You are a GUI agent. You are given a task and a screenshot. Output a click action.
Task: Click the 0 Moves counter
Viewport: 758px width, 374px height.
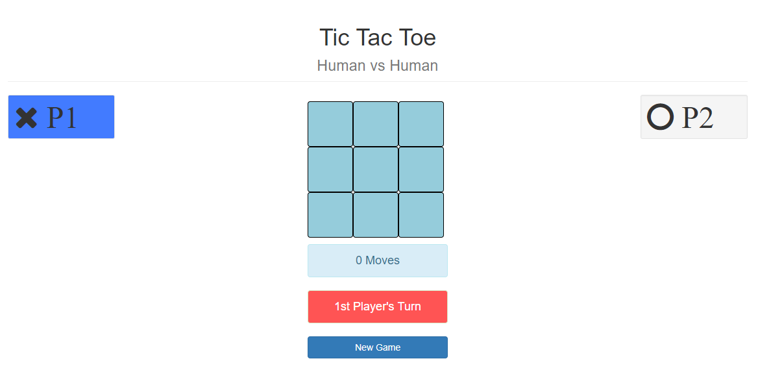[x=378, y=261]
